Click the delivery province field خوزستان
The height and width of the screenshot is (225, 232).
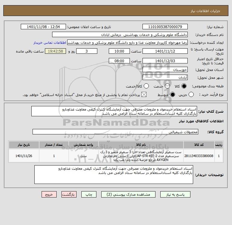(165, 69)
